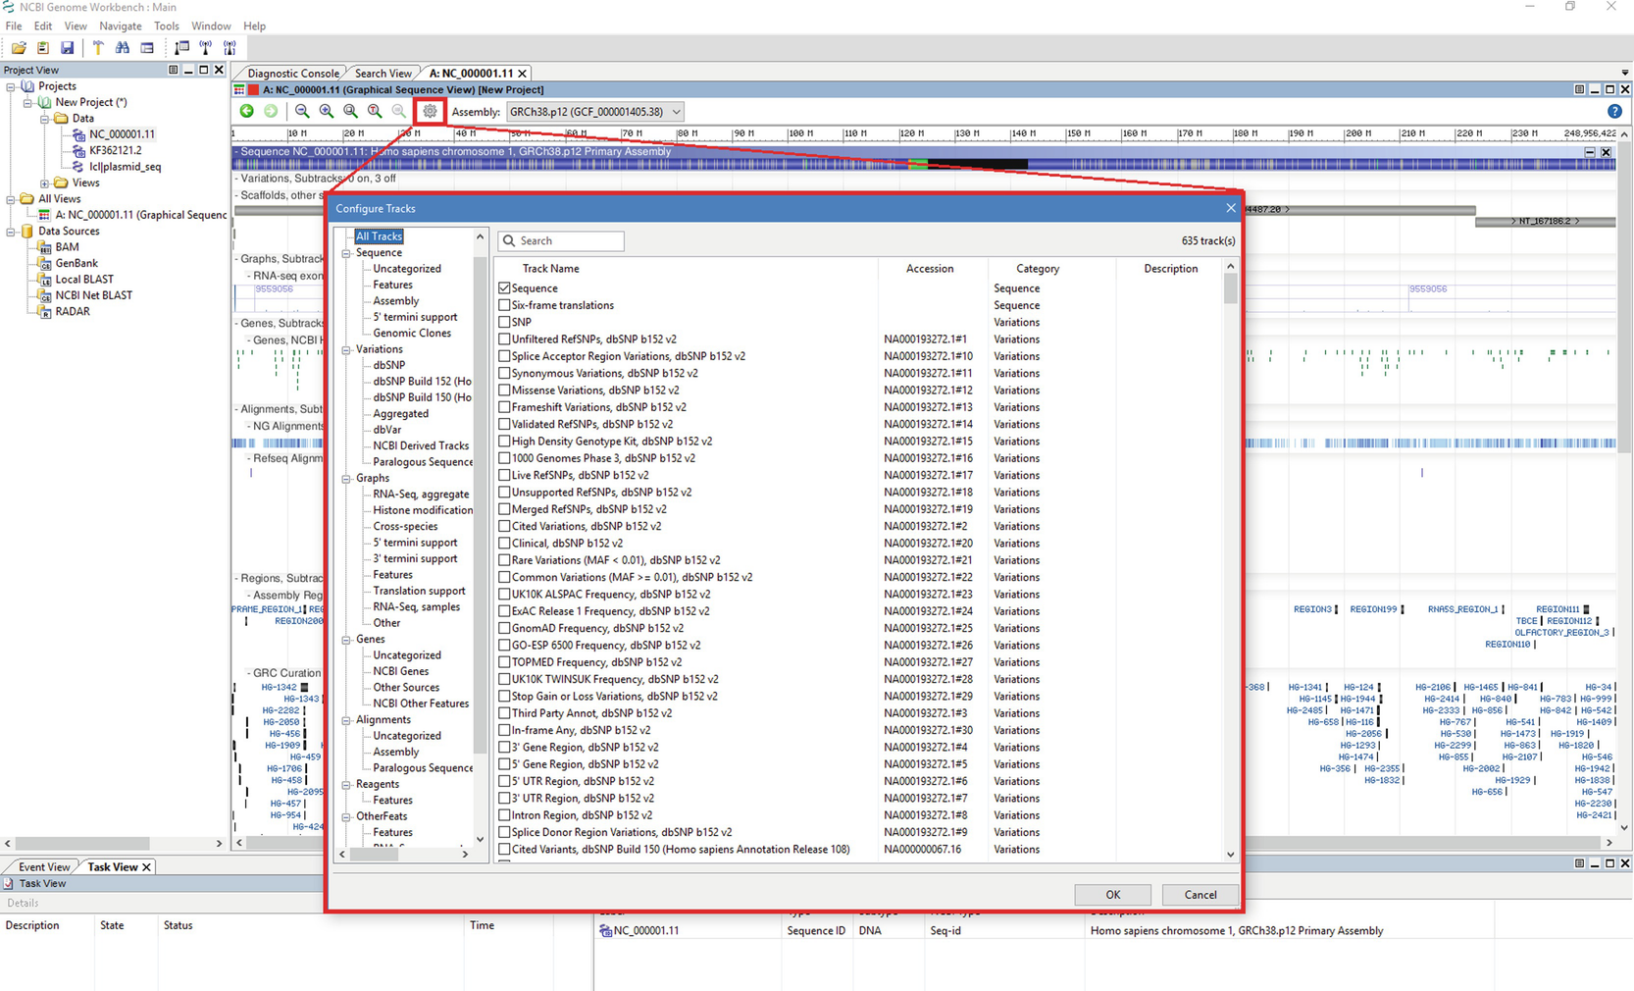1634x991 pixels.
Task: Enable the SNP track checkbox
Action: pyautogui.click(x=504, y=322)
